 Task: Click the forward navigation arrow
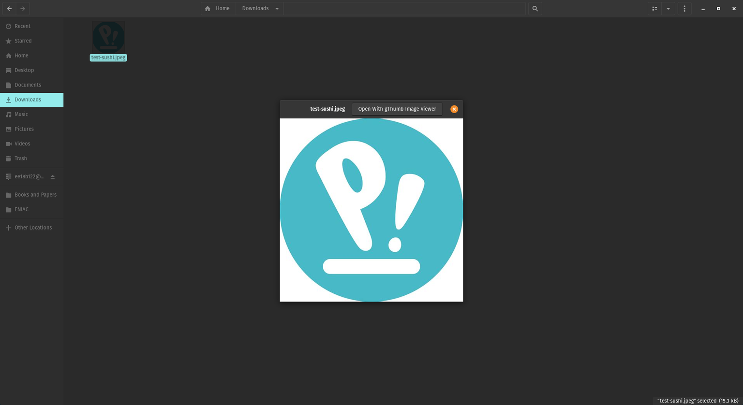(23, 8)
